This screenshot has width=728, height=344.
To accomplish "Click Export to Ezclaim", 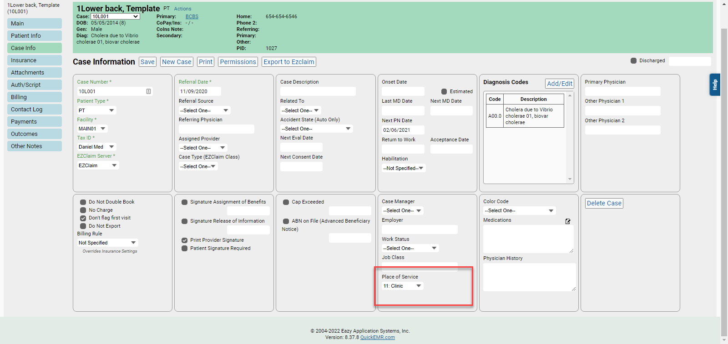I will (289, 62).
